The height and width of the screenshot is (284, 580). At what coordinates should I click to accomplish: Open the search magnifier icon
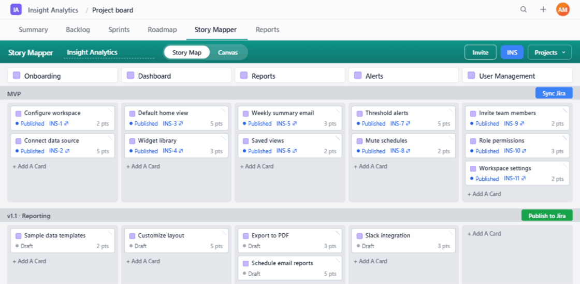click(x=524, y=10)
